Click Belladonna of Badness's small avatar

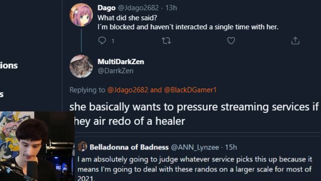[82, 147]
